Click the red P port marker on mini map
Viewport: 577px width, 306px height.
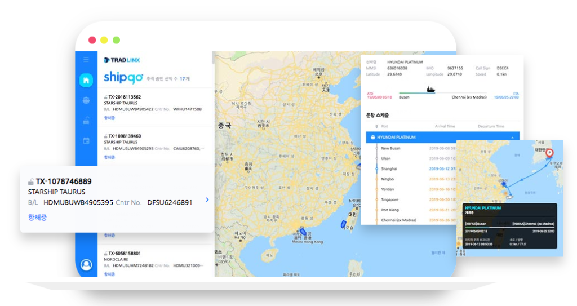point(549,153)
